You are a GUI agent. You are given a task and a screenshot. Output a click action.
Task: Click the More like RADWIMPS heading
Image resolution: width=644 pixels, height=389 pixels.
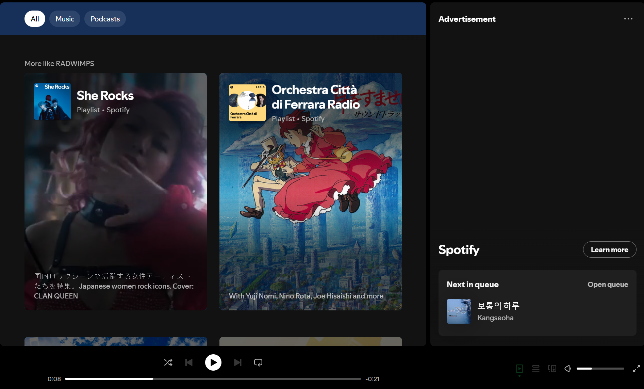(59, 64)
